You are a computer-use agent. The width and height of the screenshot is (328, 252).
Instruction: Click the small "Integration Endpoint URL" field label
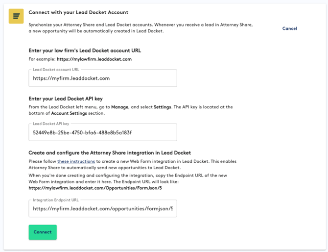pos(56,200)
